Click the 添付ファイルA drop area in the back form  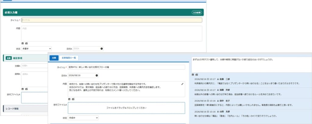35,98
